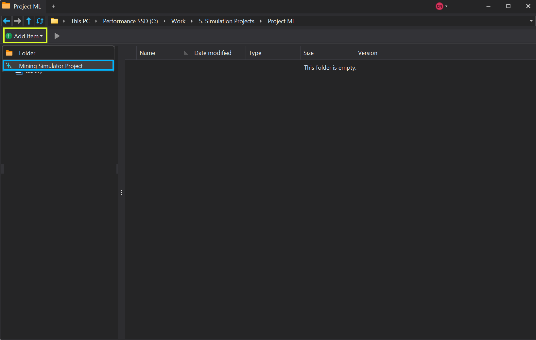Expand chevron after Performance SSD (C:)
Viewport: 536px width, 340px height.
(164, 21)
